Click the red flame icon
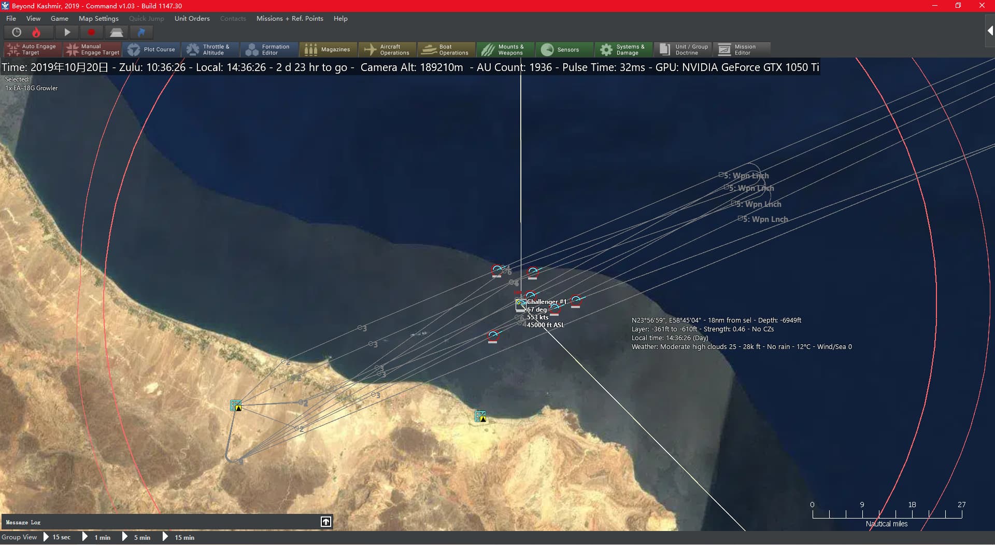Viewport: 995px width, 545px height. pos(36,32)
